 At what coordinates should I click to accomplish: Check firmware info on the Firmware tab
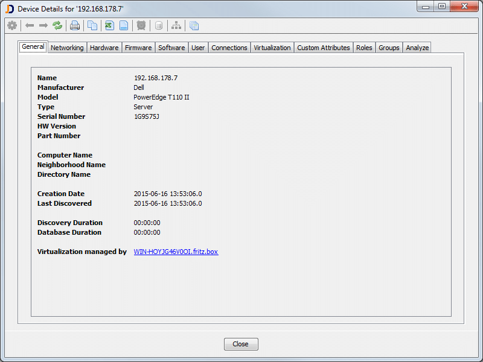click(138, 47)
